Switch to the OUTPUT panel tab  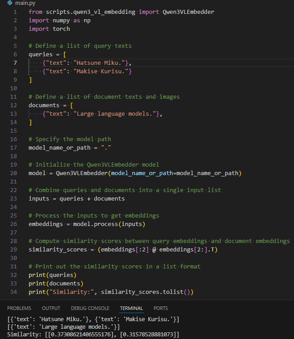pos(51,308)
